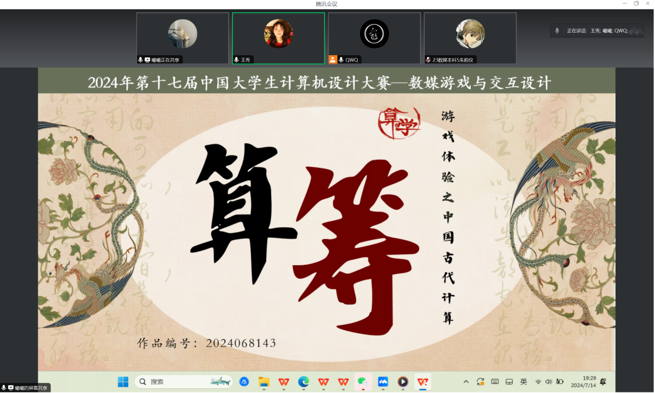This screenshot has height=393, width=655.
Task: Launch Microsoft Edge from the taskbar
Action: coord(303,382)
